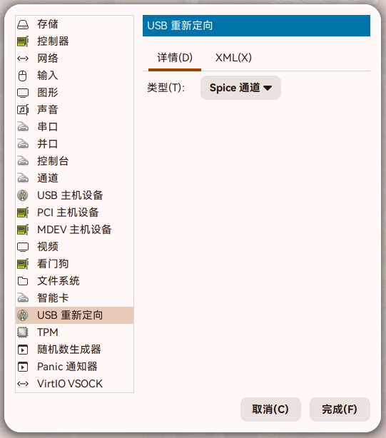
Task: Select the 文件系统 folder icon
Action: 23,281
